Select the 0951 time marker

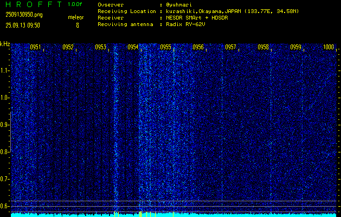(x=35, y=47)
